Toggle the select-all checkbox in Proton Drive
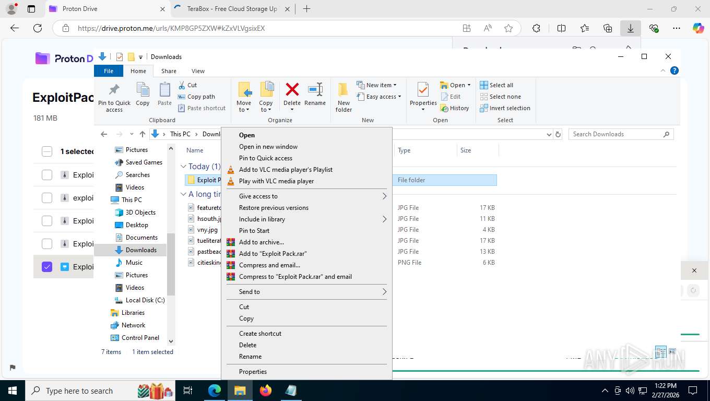This screenshot has height=401, width=710. click(47, 151)
